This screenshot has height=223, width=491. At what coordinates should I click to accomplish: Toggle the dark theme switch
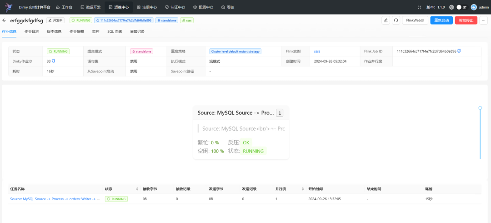[x=461, y=7]
